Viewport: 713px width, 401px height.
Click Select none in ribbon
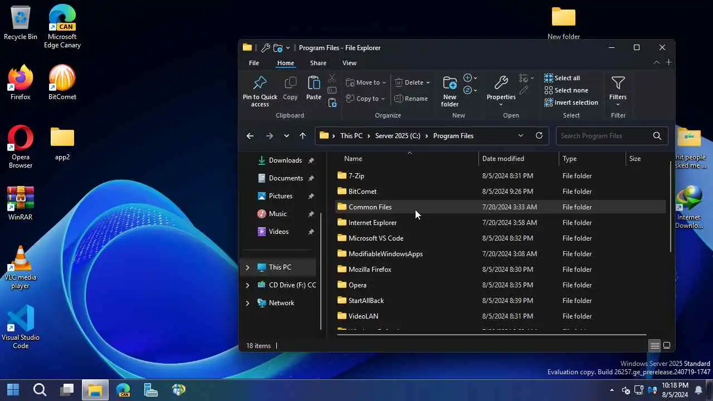566,90
